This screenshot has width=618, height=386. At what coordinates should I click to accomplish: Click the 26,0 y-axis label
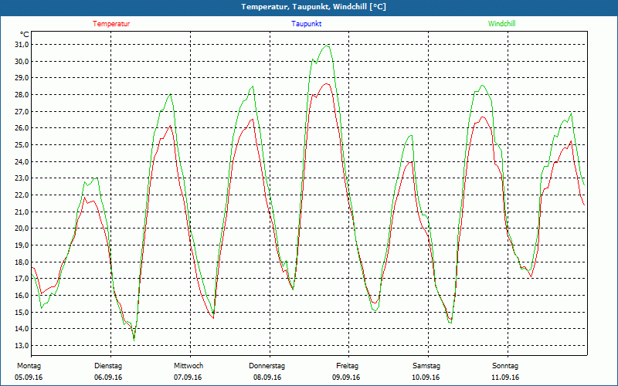tap(22, 128)
